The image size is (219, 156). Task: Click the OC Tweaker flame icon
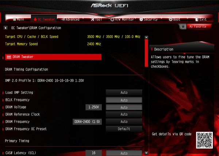coord(35,19)
